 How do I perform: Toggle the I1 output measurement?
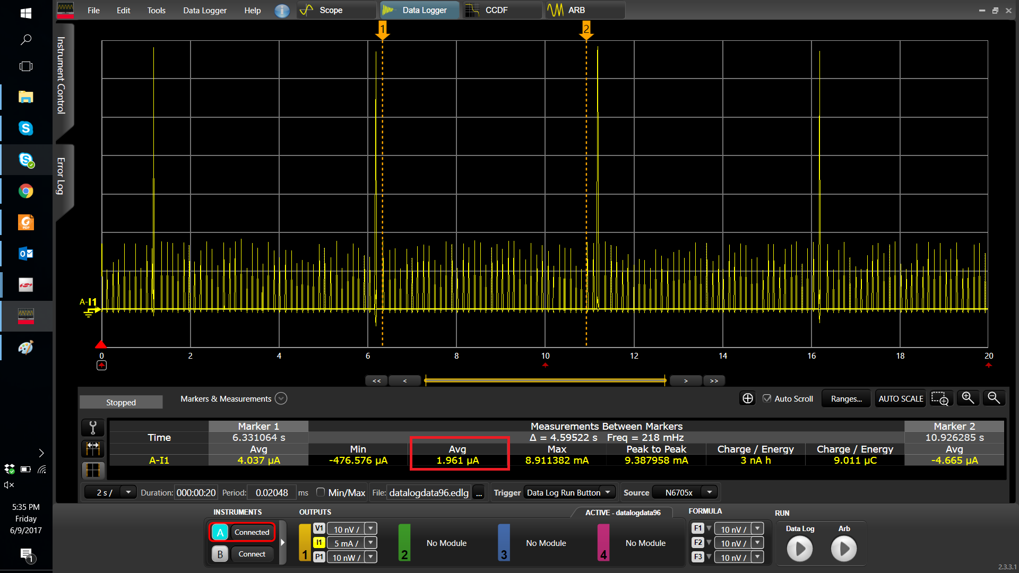point(319,543)
